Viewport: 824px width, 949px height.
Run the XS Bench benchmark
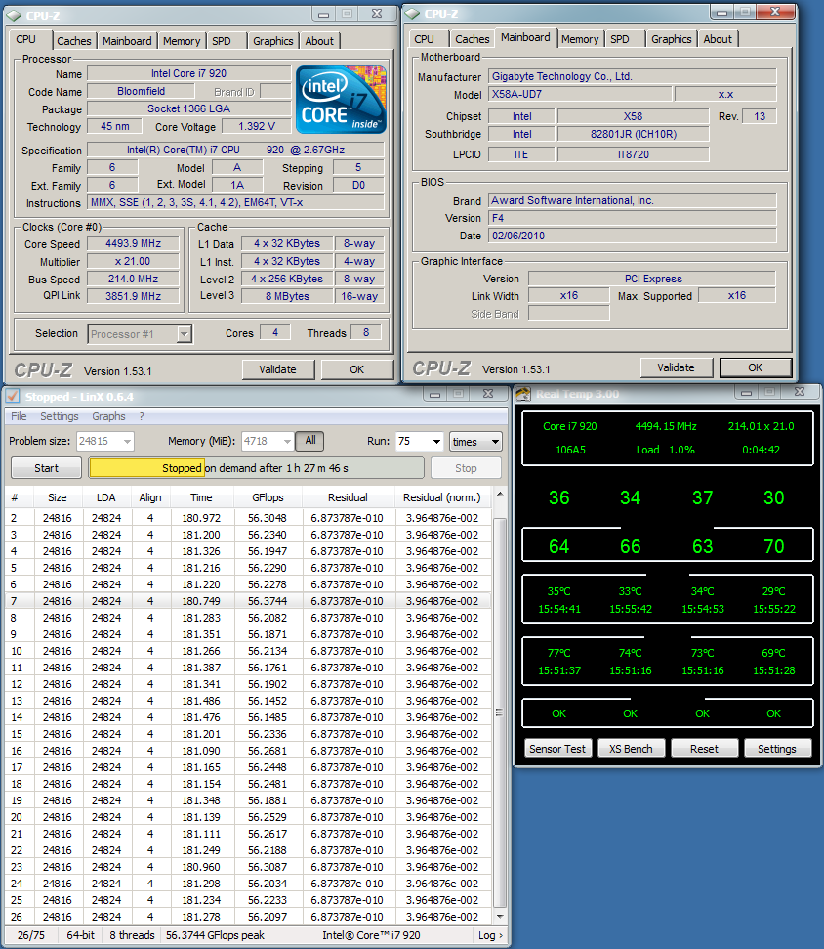631,749
